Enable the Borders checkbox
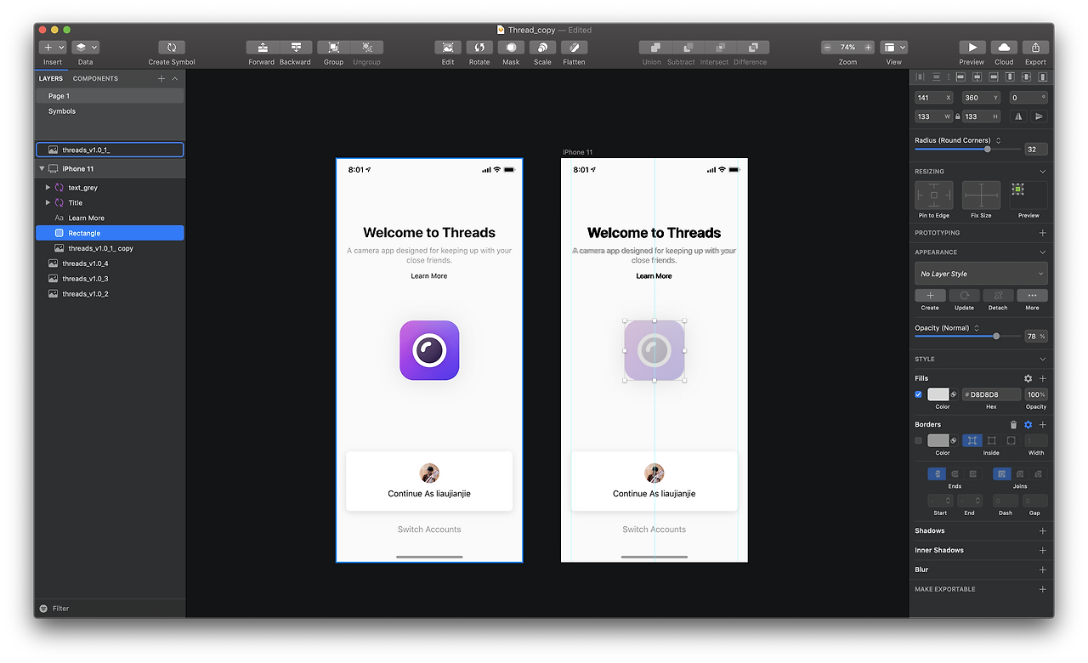 918,440
